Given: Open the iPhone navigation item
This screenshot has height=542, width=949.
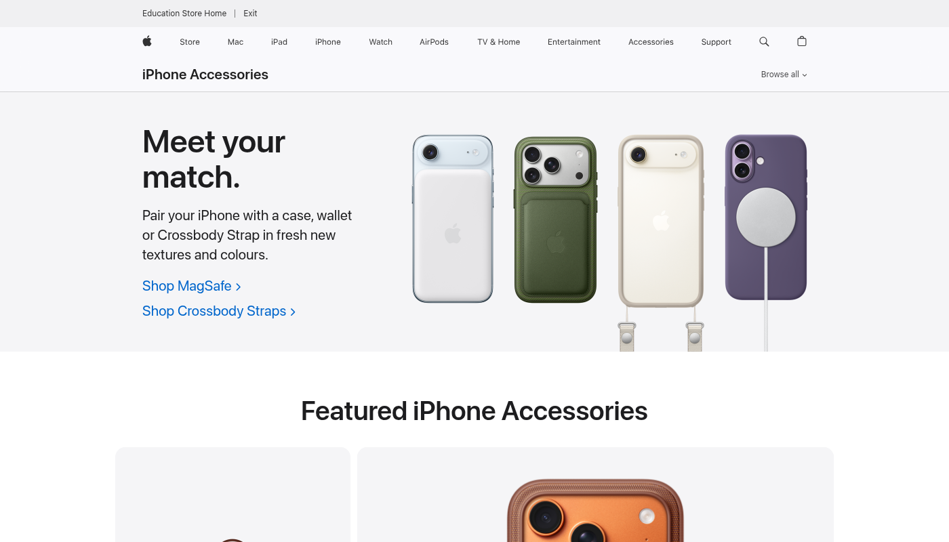Looking at the screenshot, I should (x=328, y=42).
